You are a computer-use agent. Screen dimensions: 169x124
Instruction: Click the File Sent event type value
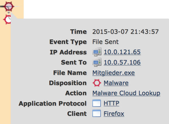(106, 42)
